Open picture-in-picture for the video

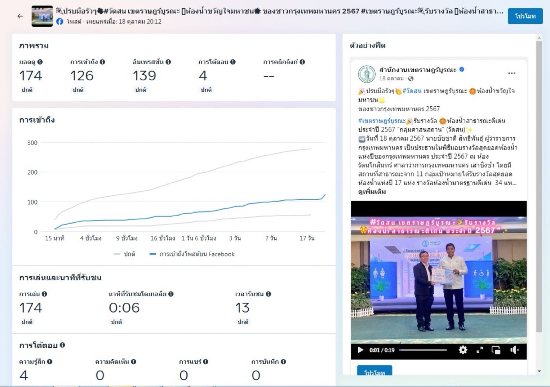click(x=496, y=350)
